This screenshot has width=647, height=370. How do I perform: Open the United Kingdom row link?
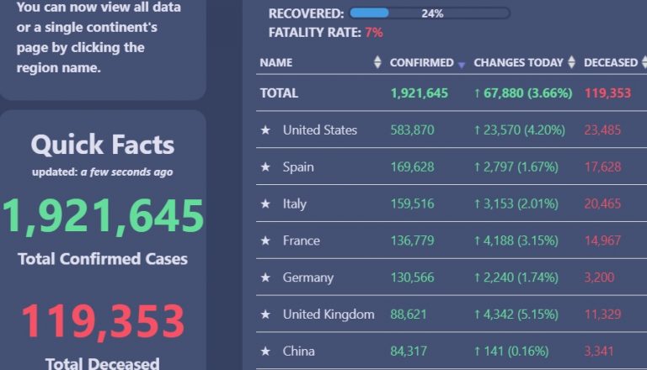click(x=329, y=314)
